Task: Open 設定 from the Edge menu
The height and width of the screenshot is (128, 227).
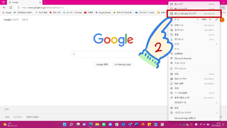Action: (x=194, y=108)
